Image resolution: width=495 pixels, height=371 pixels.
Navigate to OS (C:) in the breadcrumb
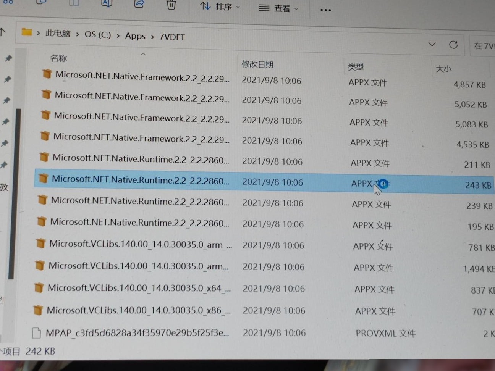point(98,35)
